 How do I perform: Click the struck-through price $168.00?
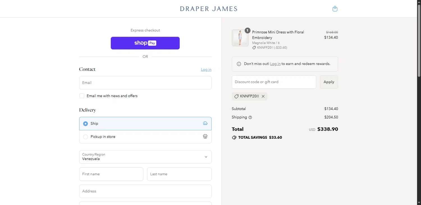332,32
